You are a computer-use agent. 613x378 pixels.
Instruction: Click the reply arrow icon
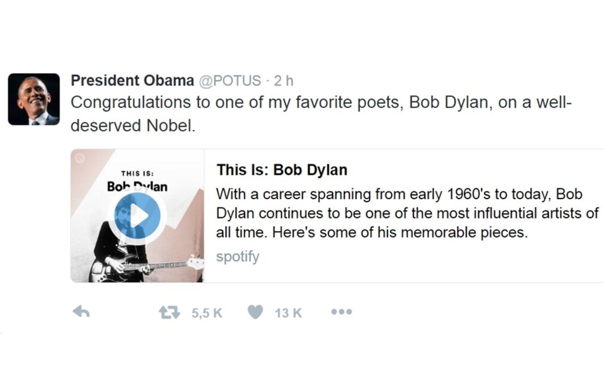click(82, 312)
